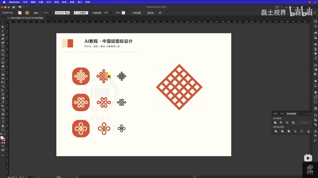Click the Divide pathfinder icon
This screenshot has height=178, width=318.
coord(276,131)
